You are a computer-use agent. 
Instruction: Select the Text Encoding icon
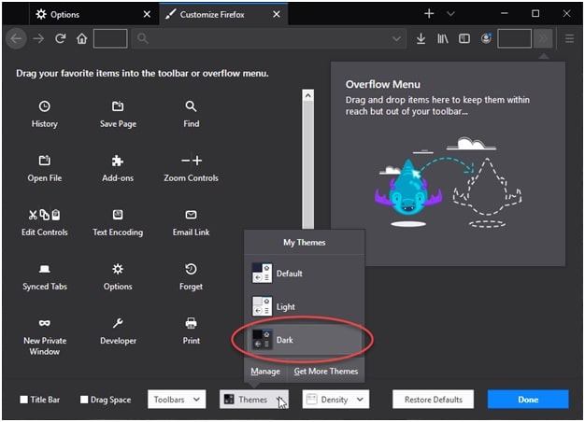coord(118,215)
